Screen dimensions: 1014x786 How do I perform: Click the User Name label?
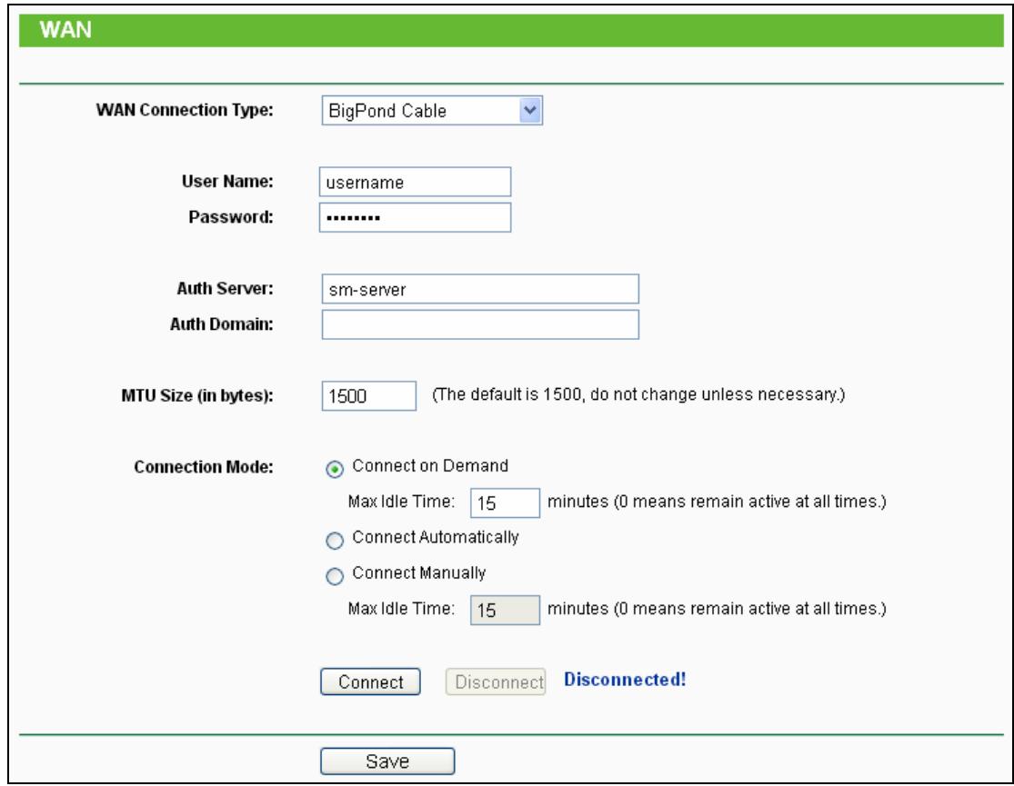click(x=227, y=181)
